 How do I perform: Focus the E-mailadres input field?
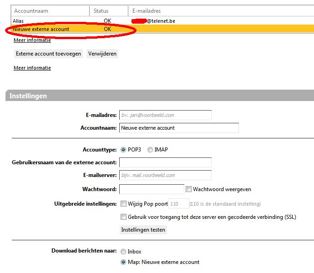(x=165, y=115)
